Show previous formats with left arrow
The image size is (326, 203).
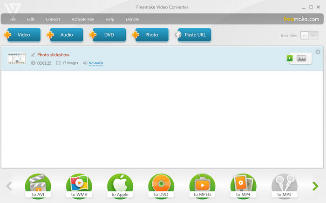(x=9, y=186)
